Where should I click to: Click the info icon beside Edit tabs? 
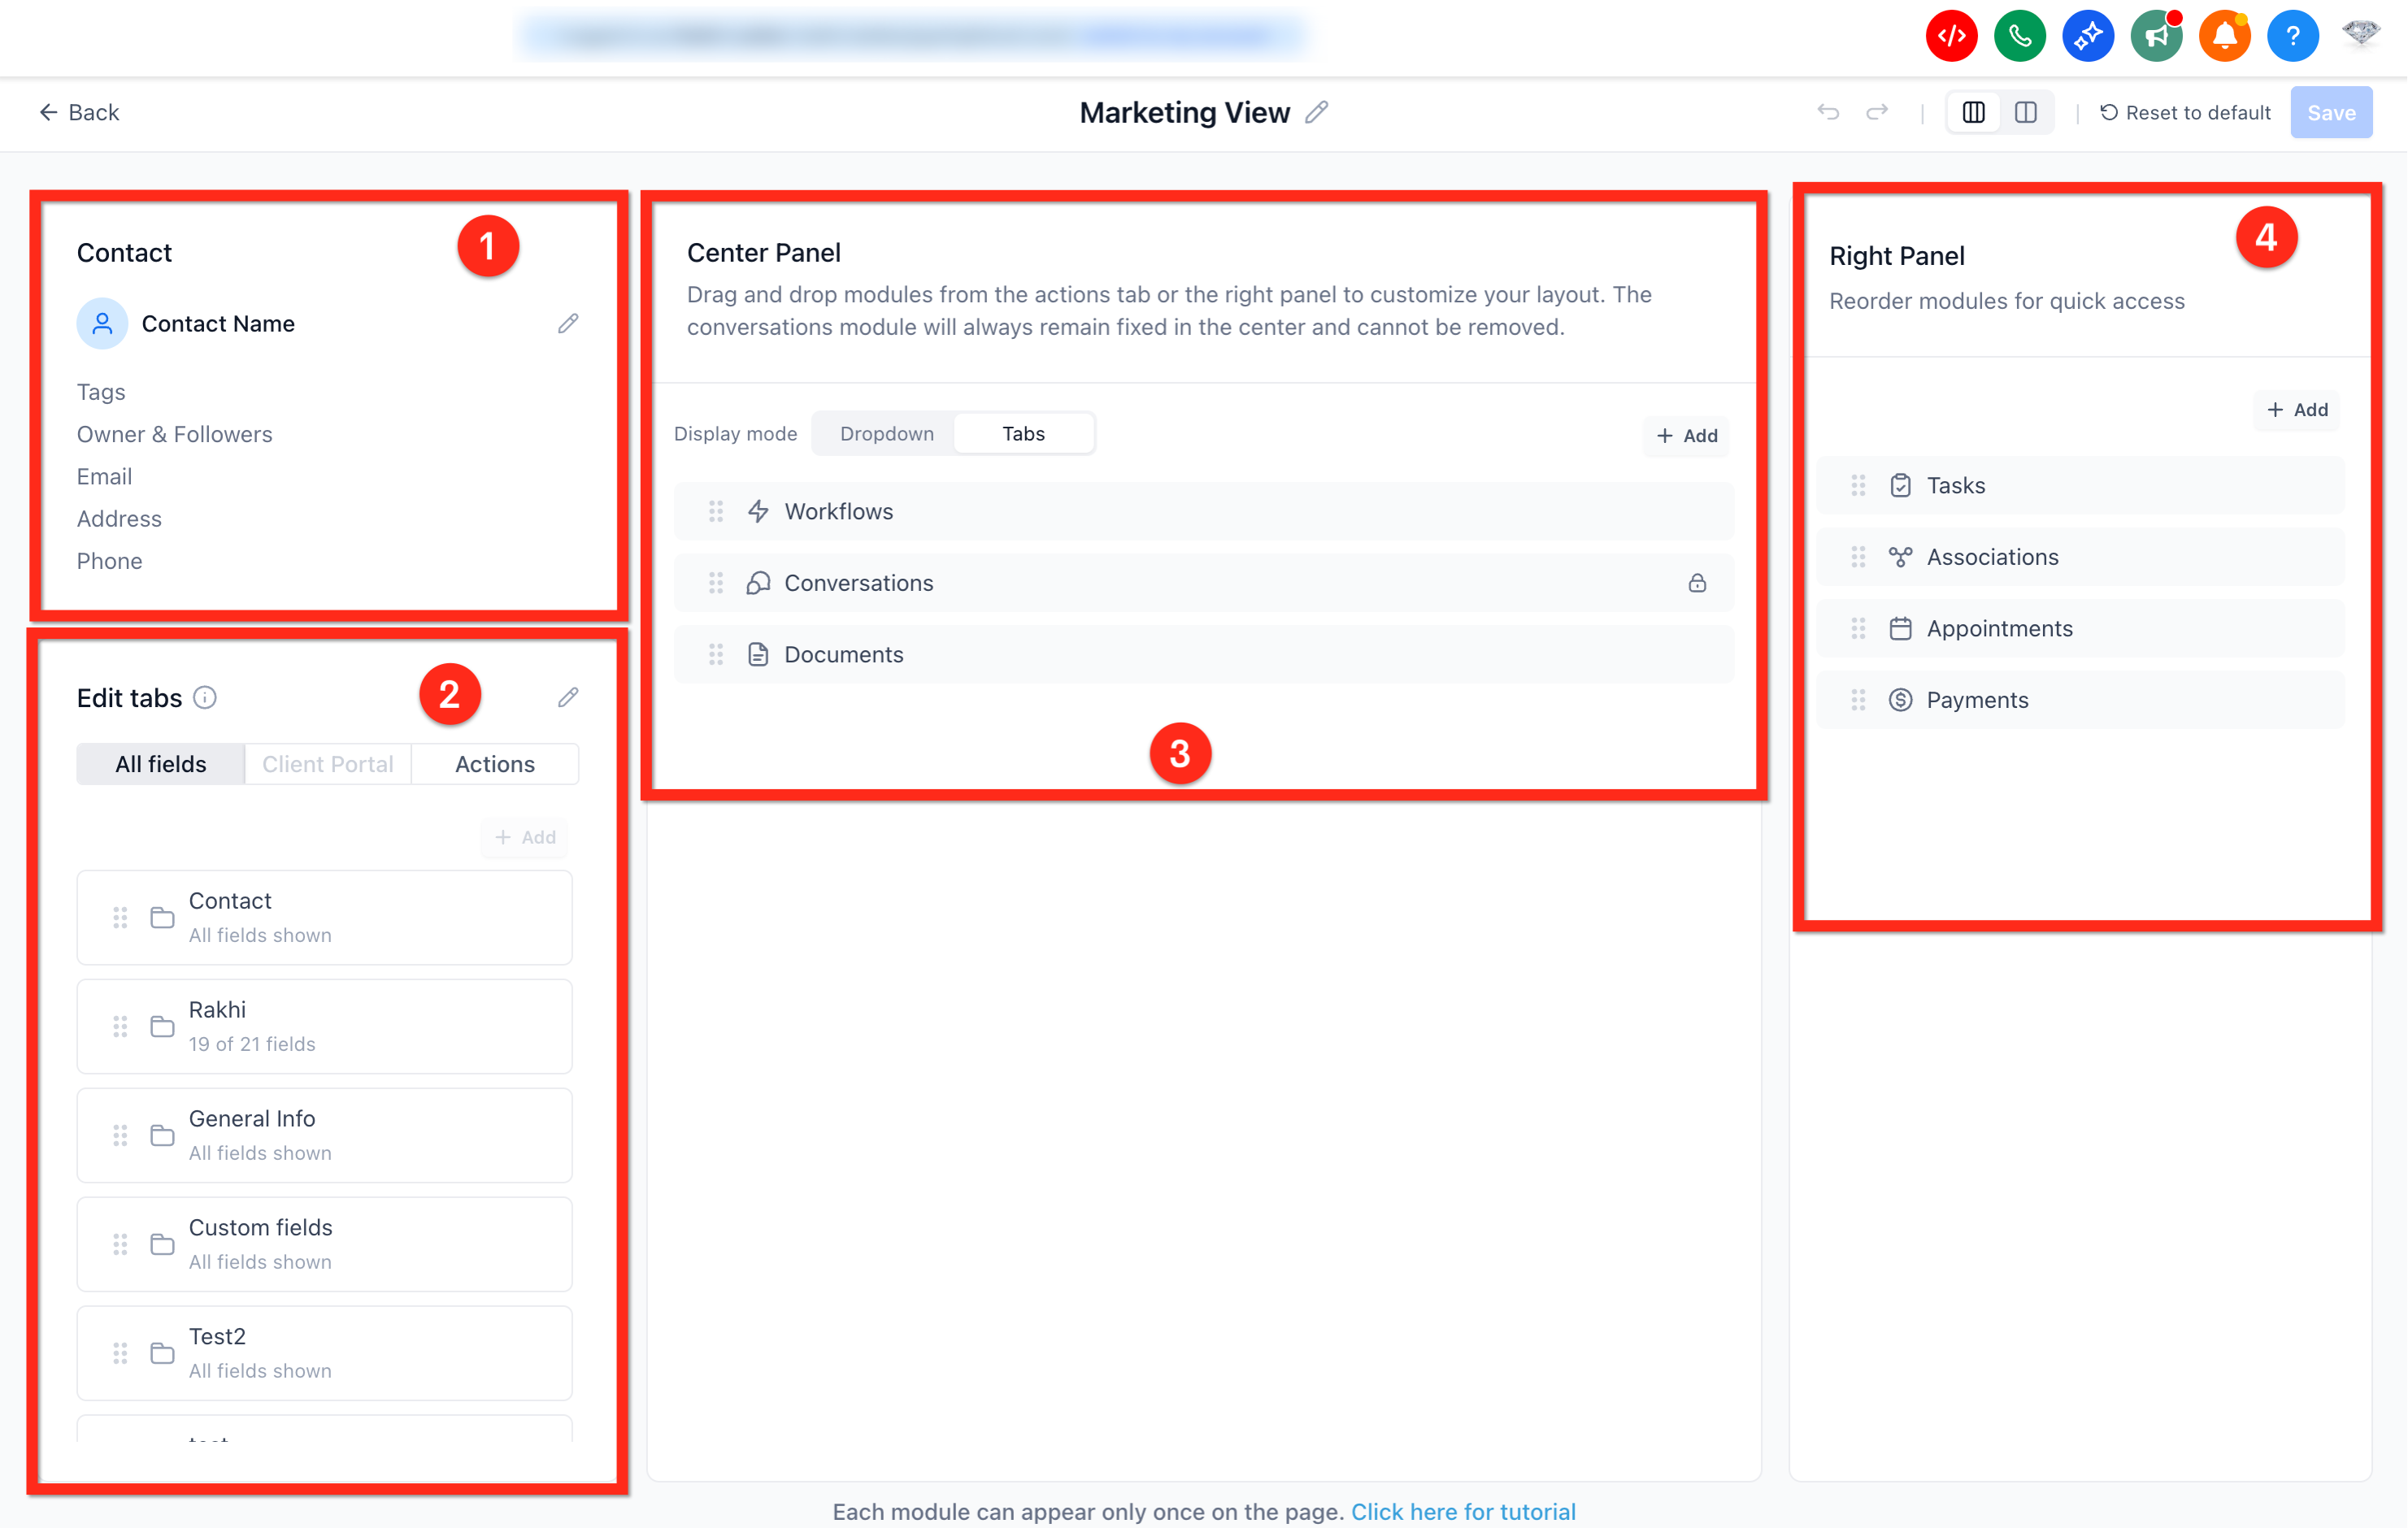[205, 697]
